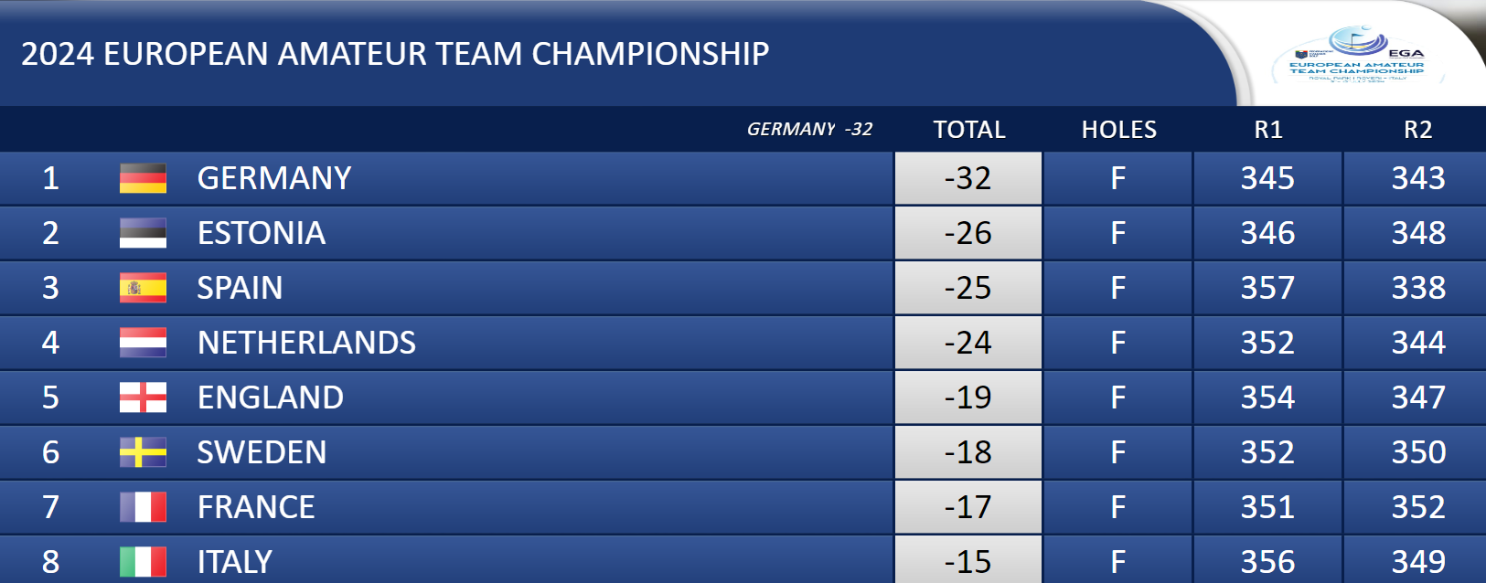The image size is (1486, 583).
Task: Select the R1 column header
Action: point(1268,130)
